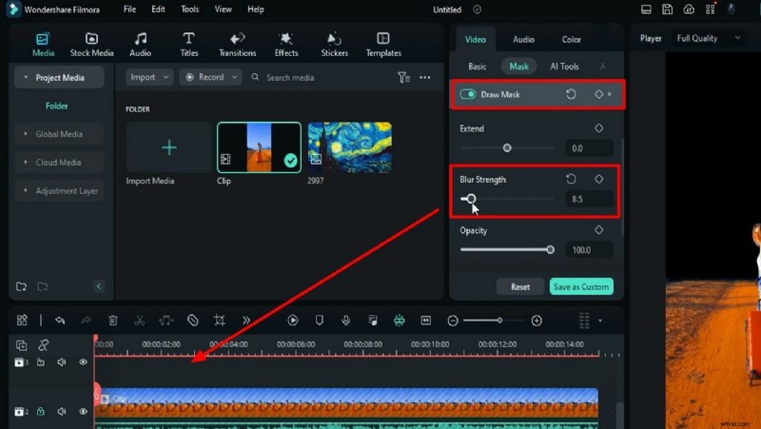Hide track 3 using its eye icon
This screenshot has width=761, height=429.
pyautogui.click(x=83, y=362)
